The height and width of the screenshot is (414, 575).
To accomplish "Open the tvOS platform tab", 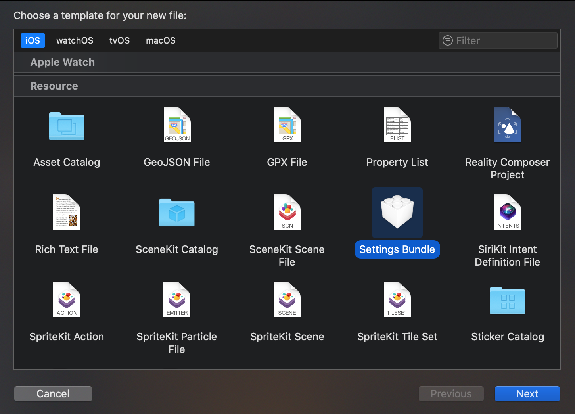I will click(120, 40).
